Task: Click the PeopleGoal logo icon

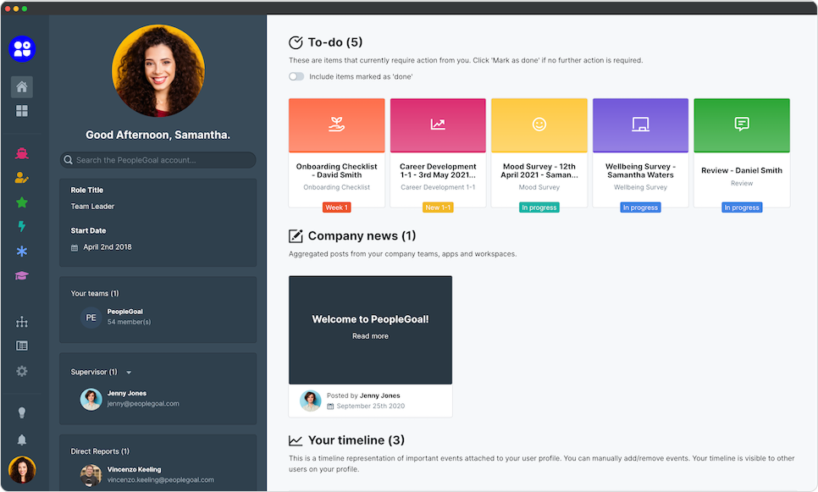Action: tap(22, 49)
